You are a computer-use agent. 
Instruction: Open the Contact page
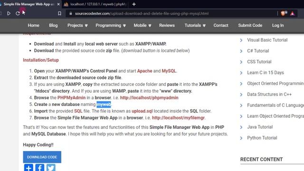(221, 25)
